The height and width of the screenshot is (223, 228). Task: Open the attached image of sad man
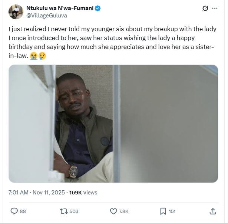113,124
